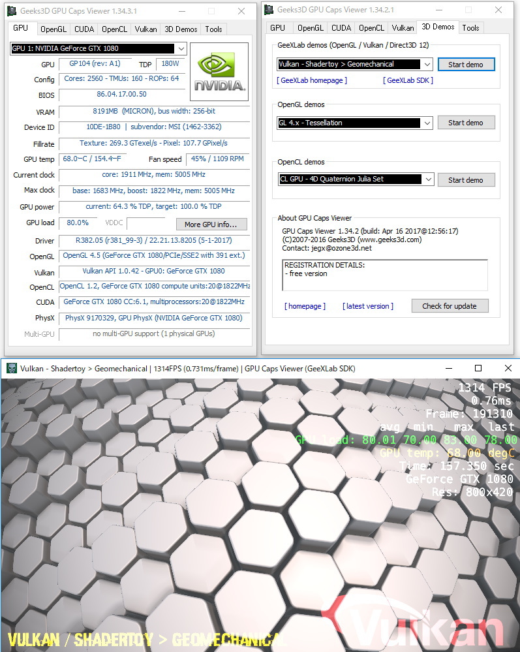Select OpenCL tab in 1.34.2.1 window
The image size is (520, 652).
pos(371,28)
